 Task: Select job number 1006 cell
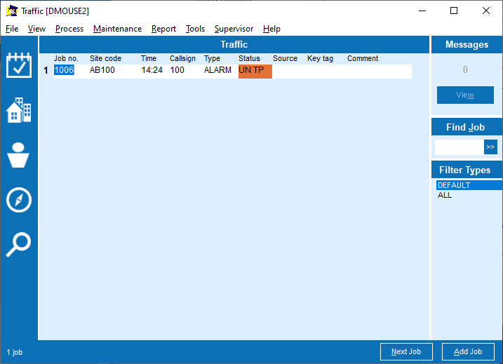click(64, 70)
